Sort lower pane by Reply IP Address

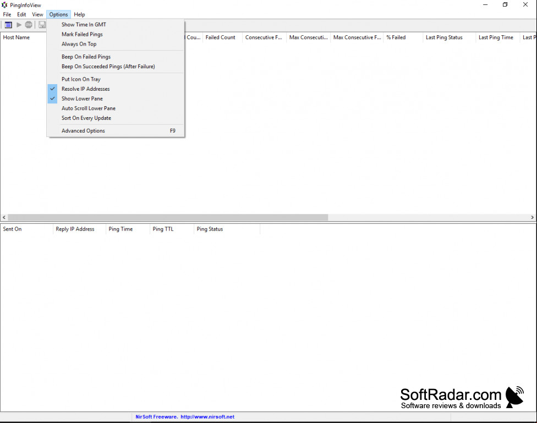coord(79,229)
